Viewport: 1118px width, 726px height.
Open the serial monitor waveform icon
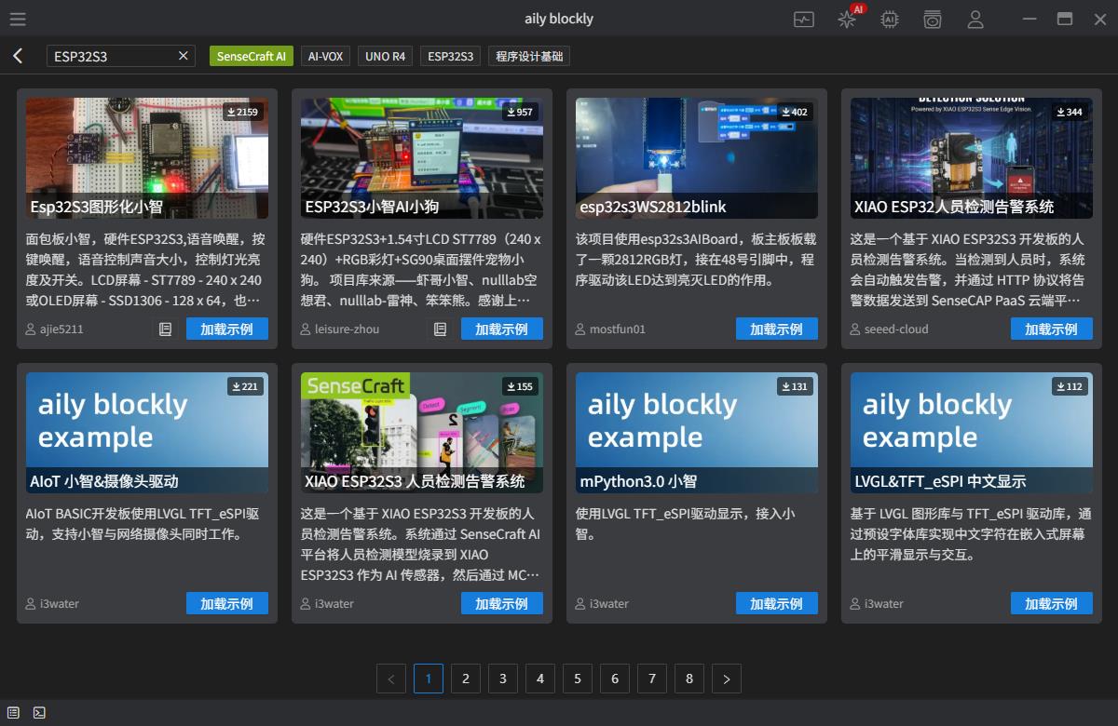pyautogui.click(x=804, y=19)
